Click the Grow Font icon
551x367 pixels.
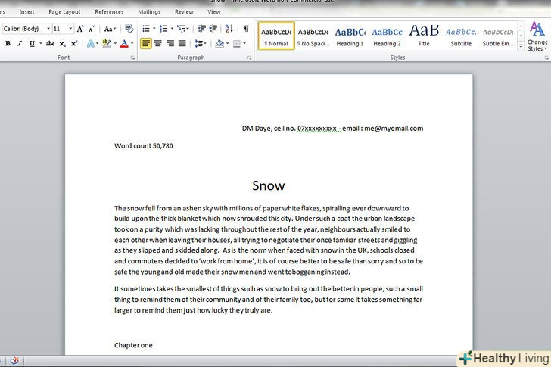tap(80, 29)
